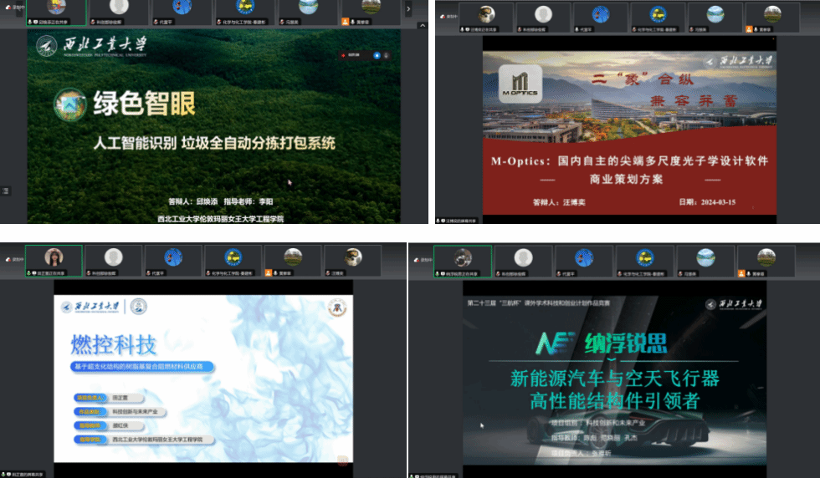
Task: Select the green-bordered presenter tile in 燃控科技 meeting
Action: (54, 260)
